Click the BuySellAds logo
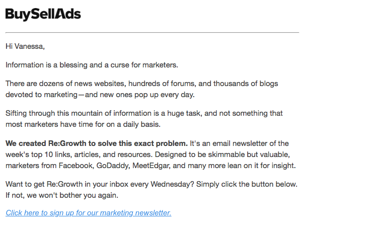 pos(43,14)
